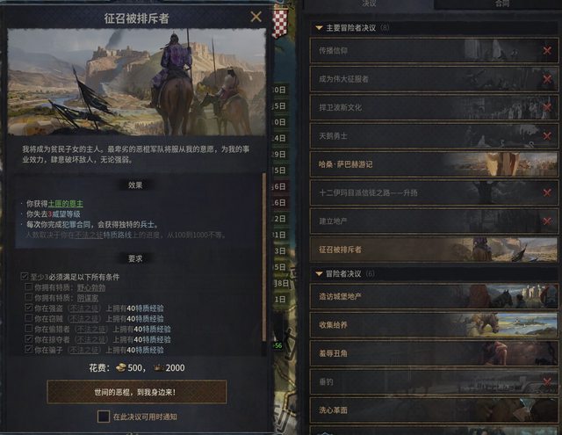Click the 世间的恶棍，到我身边来! button
Viewport: 562px width, 435px height.
coord(137,392)
